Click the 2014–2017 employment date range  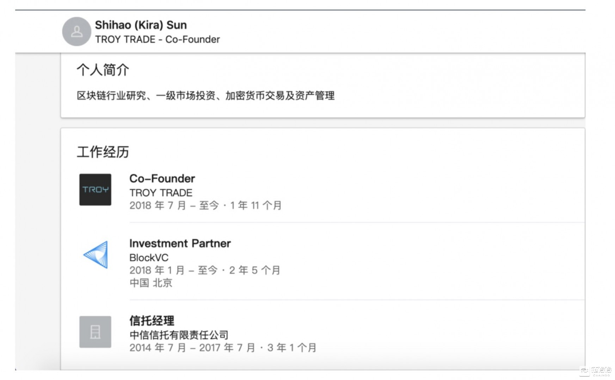222,348
